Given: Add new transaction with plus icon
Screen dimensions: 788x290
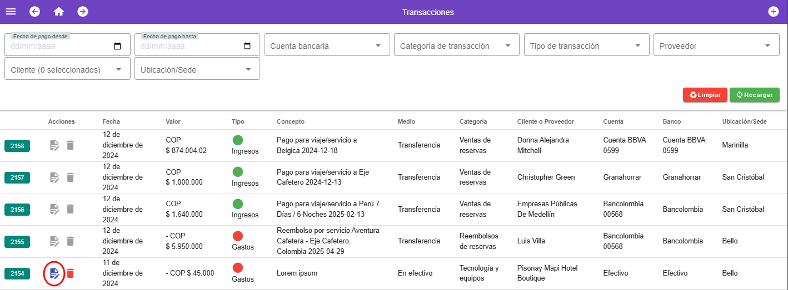Looking at the screenshot, I should click(x=773, y=12).
